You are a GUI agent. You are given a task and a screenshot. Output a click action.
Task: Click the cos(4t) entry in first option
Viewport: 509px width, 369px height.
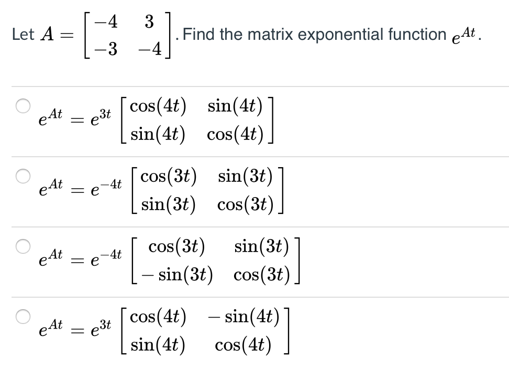[x=157, y=106]
